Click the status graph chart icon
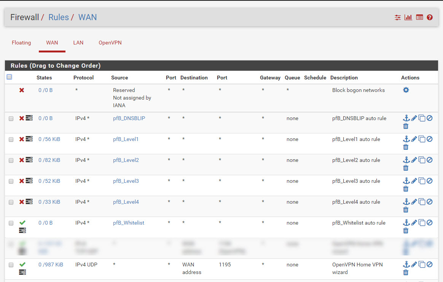Viewport: 443px width, 282px height. [408, 17]
